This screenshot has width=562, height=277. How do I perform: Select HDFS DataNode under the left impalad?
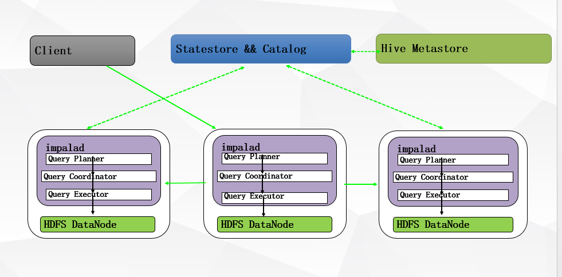[x=97, y=224]
